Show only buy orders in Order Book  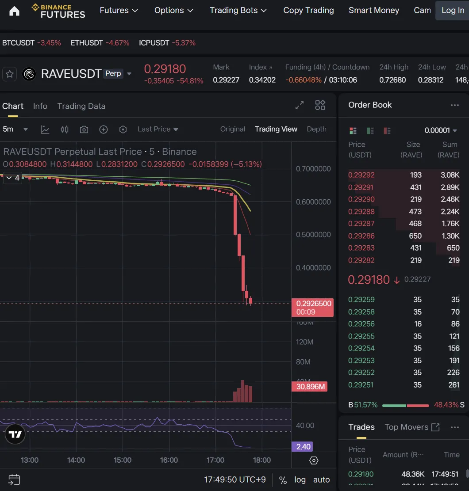(x=370, y=130)
